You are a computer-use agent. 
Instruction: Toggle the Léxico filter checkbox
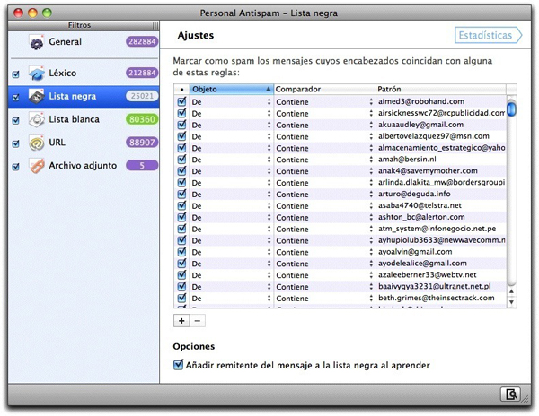pyautogui.click(x=15, y=74)
